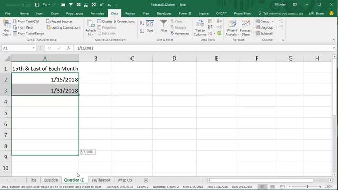Switch to Home tab

(24, 13)
